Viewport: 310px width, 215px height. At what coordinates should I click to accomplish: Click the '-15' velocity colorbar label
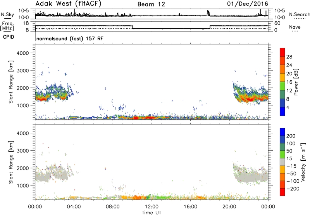(291, 166)
